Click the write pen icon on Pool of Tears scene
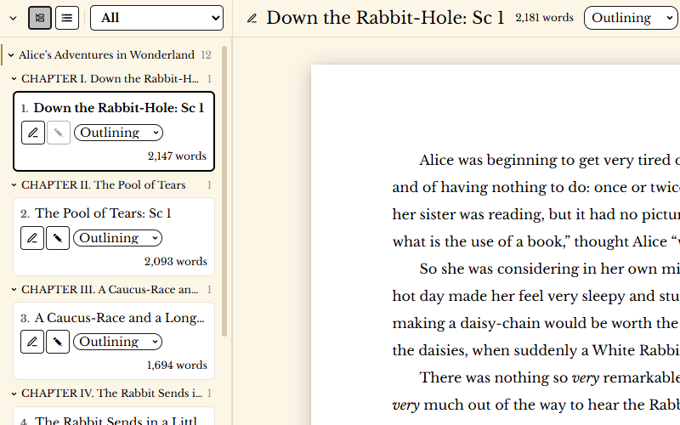Image resolution: width=680 pixels, height=425 pixels. [x=57, y=238]
